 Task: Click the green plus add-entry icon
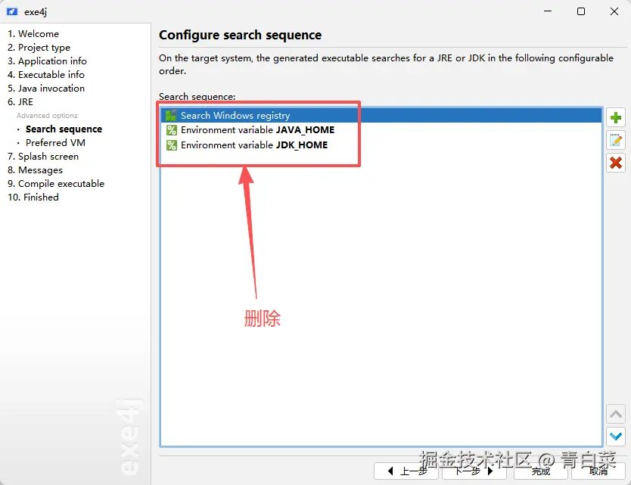pyautogui.click(x=616, y=117)
